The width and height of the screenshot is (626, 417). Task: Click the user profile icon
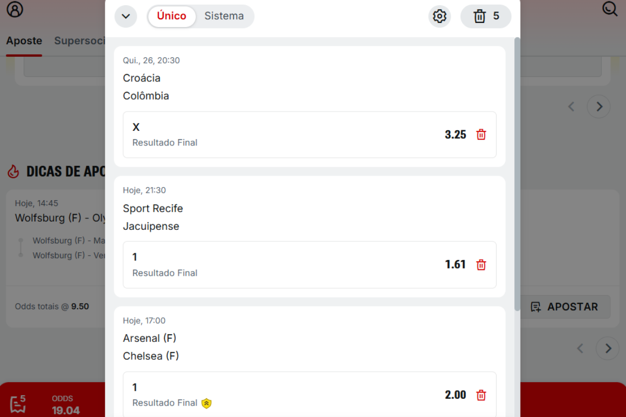pos(14,9)
